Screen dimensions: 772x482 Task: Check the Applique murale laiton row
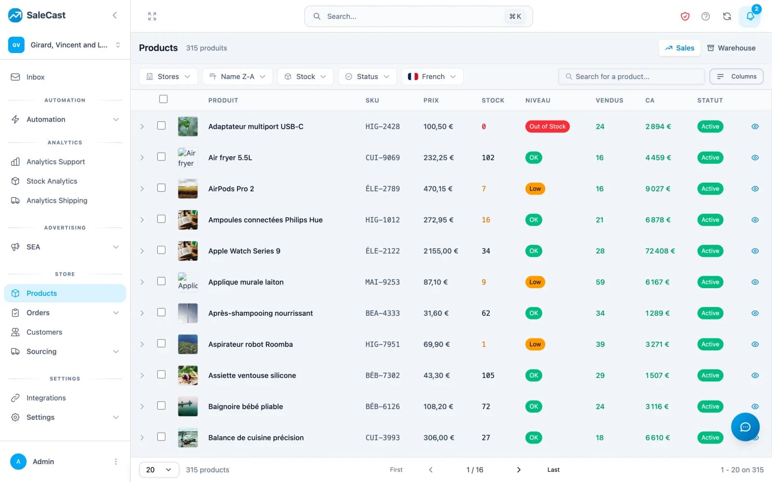point(162,281)
